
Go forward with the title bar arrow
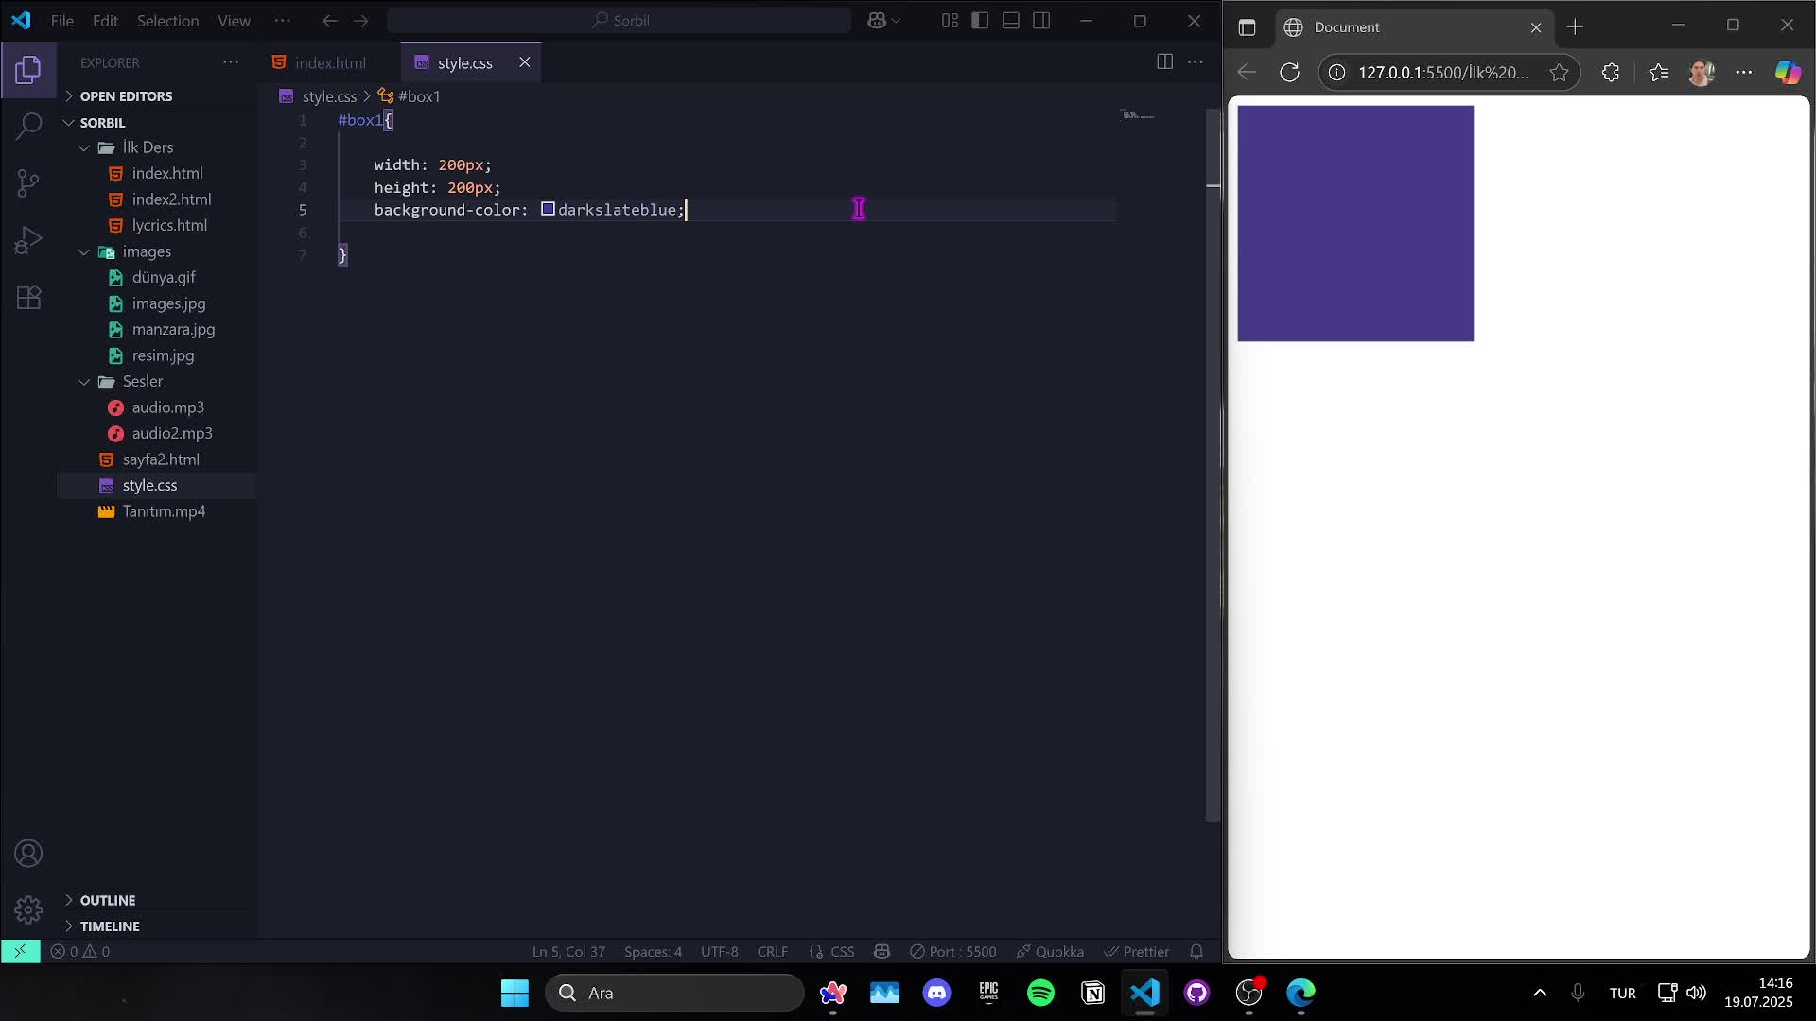[360, 21]
